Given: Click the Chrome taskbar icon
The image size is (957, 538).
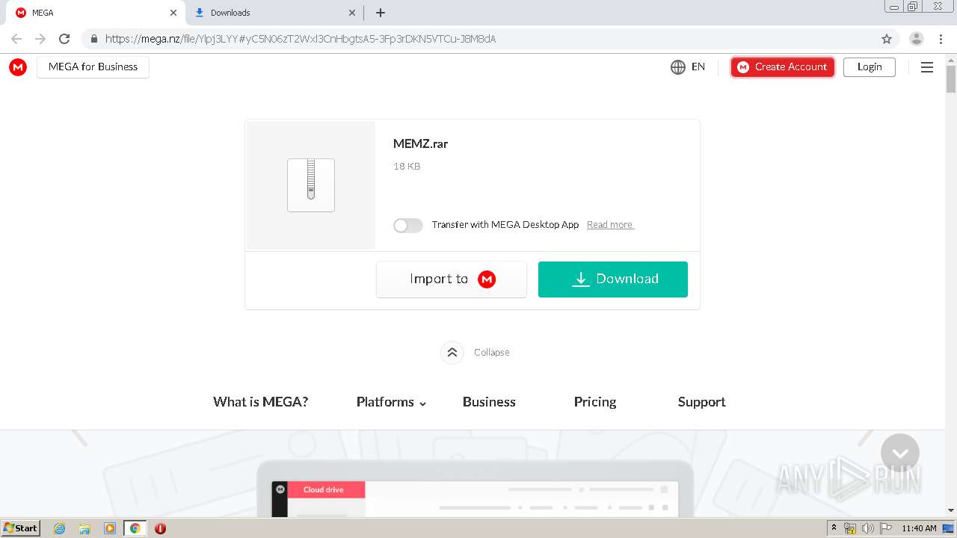Looking at the screenshot, I should 135,528.
